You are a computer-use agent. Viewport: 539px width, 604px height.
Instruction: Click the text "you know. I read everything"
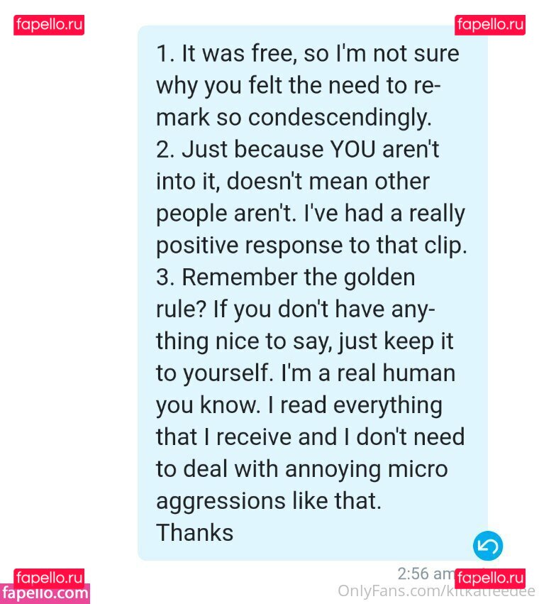[299, 405]
